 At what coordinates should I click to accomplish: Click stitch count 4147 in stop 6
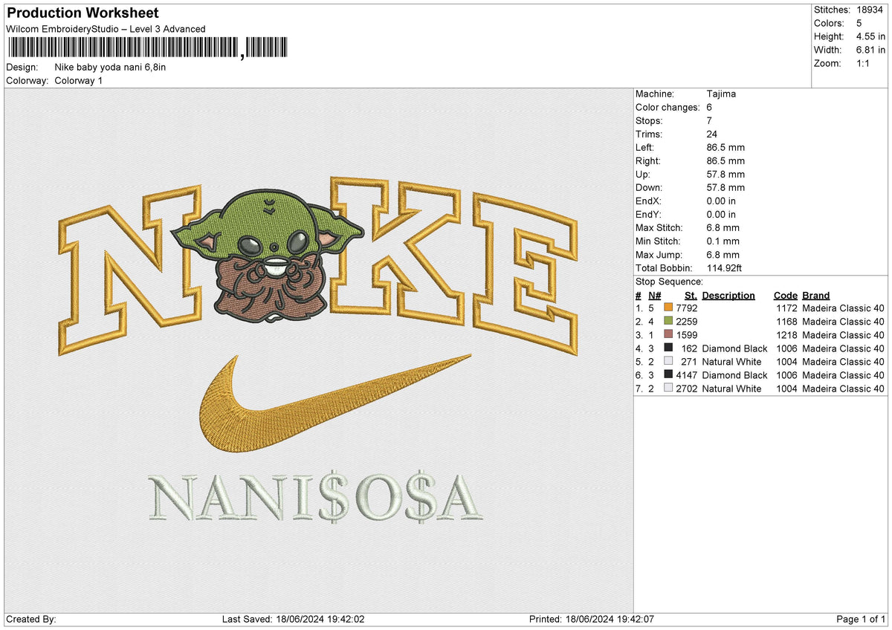click(x=687, y=375)
